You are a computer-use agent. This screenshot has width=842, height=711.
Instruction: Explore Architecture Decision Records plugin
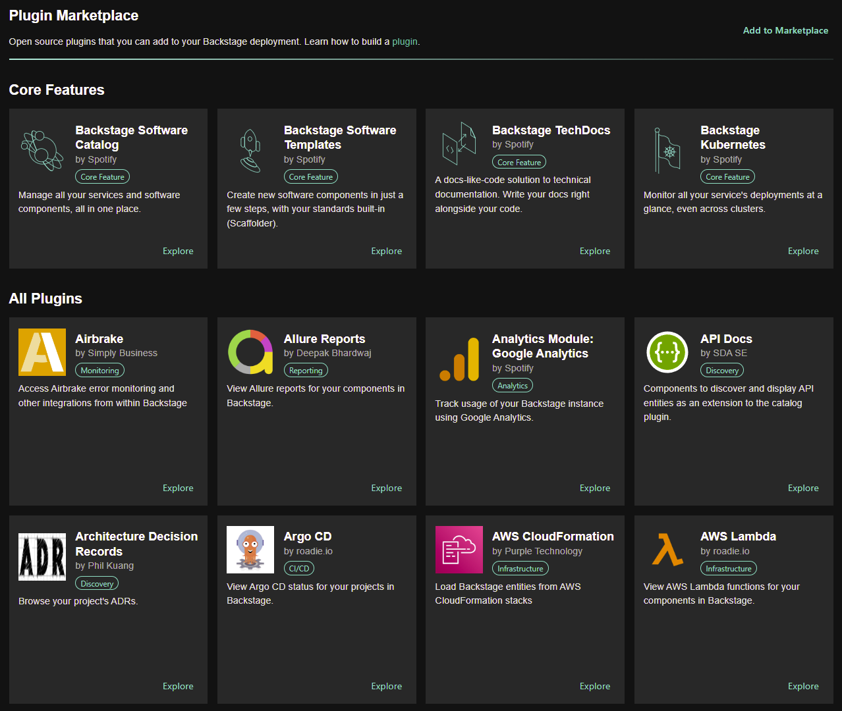pos(178,686)
